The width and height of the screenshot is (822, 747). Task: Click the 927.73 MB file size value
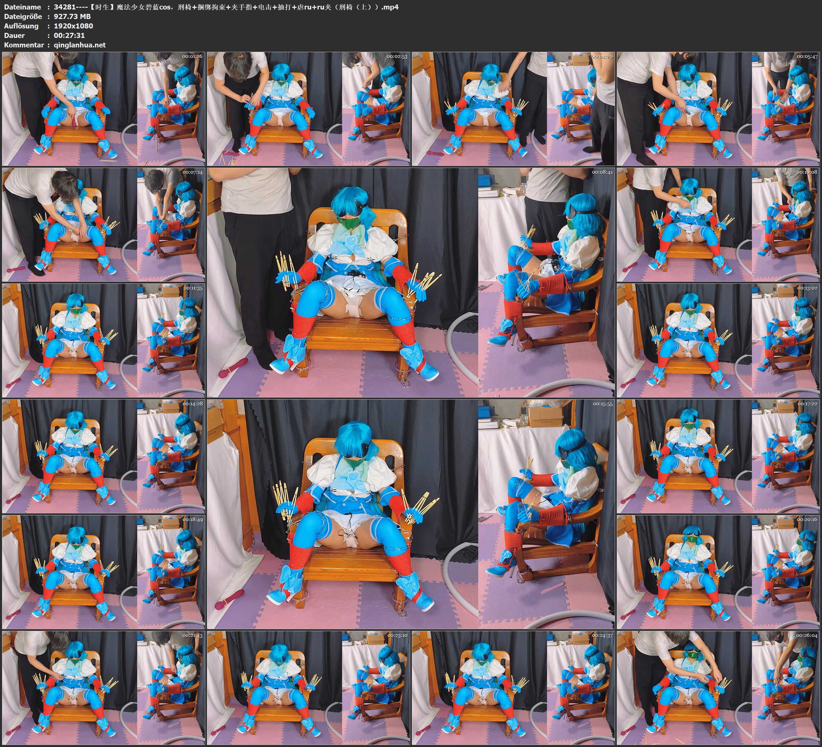point(72,16)
